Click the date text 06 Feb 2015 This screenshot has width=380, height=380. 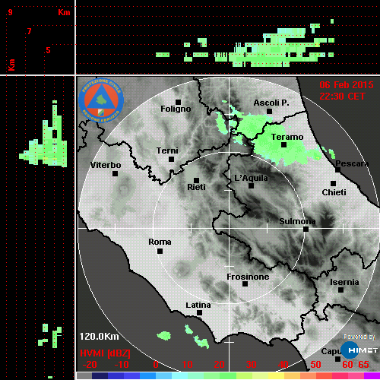(347, 85)
